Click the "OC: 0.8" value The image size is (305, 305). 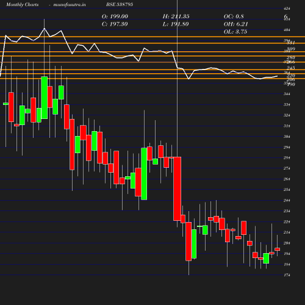[234, 16]
